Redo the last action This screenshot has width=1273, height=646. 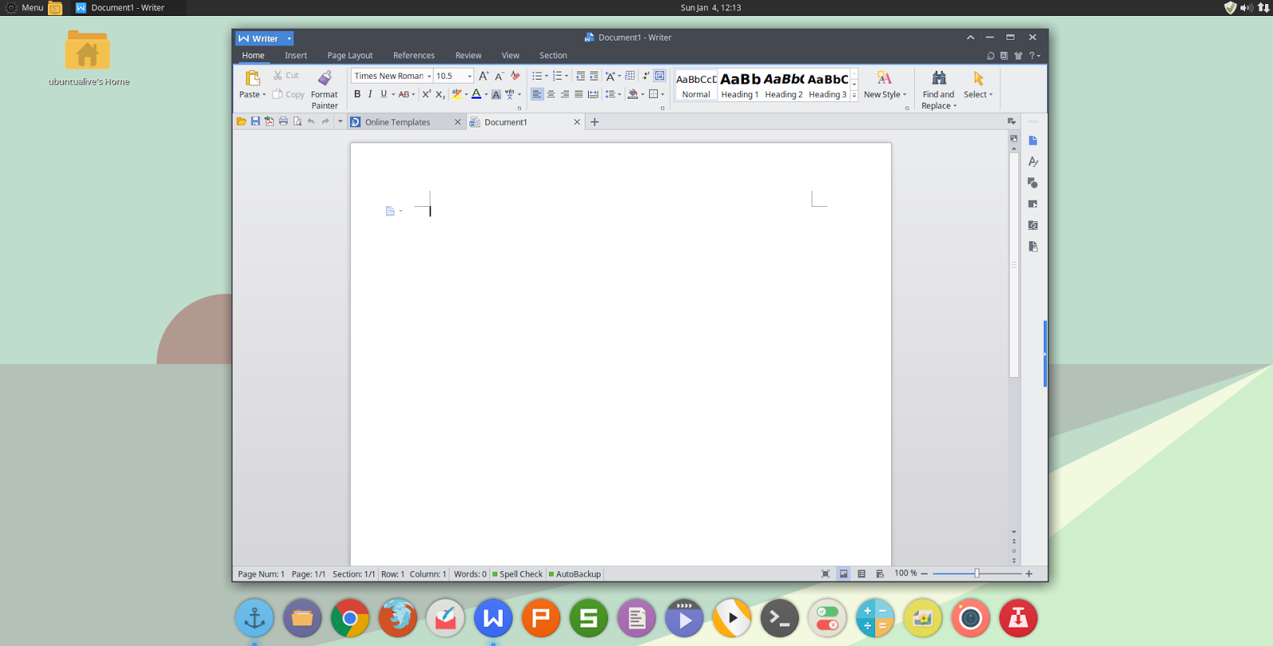(325, 122)
